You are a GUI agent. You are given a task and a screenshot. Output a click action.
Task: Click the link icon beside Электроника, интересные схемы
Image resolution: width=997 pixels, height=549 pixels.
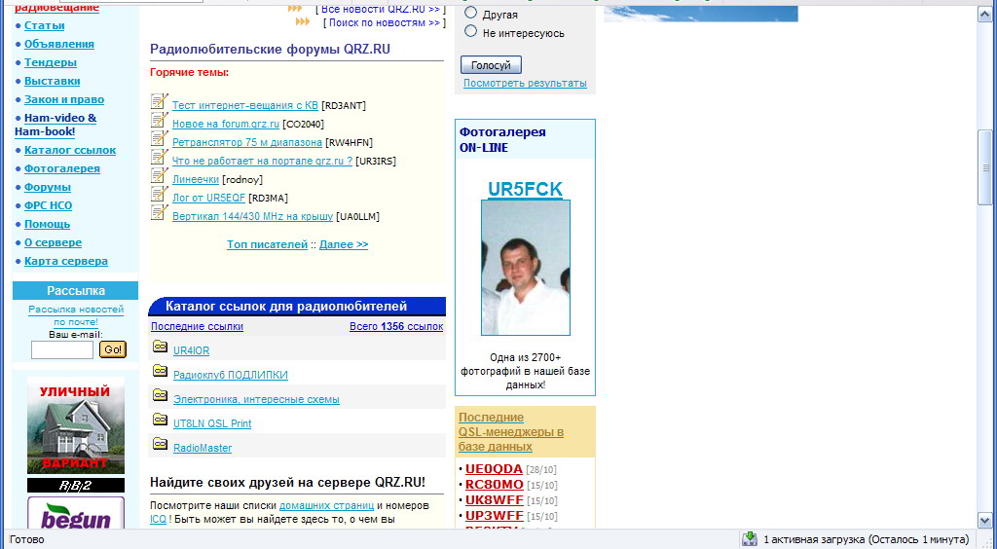coord(161,395)
